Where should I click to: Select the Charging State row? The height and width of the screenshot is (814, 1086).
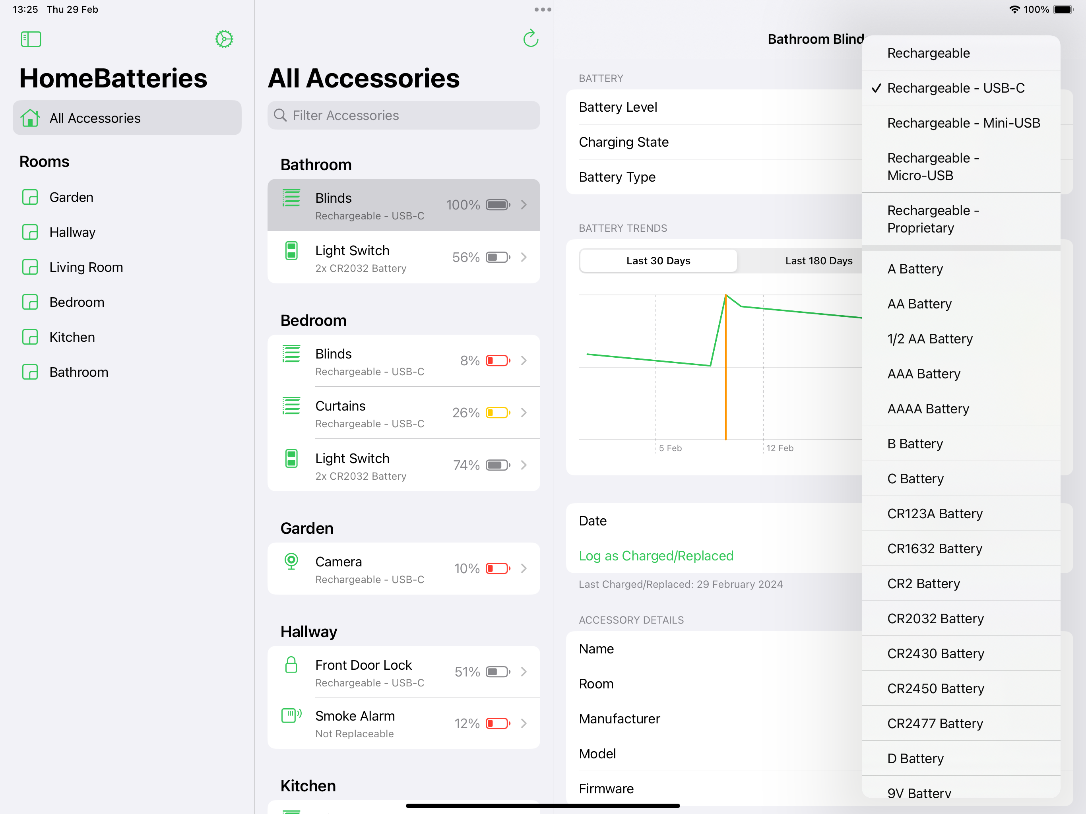pos(714,142)
